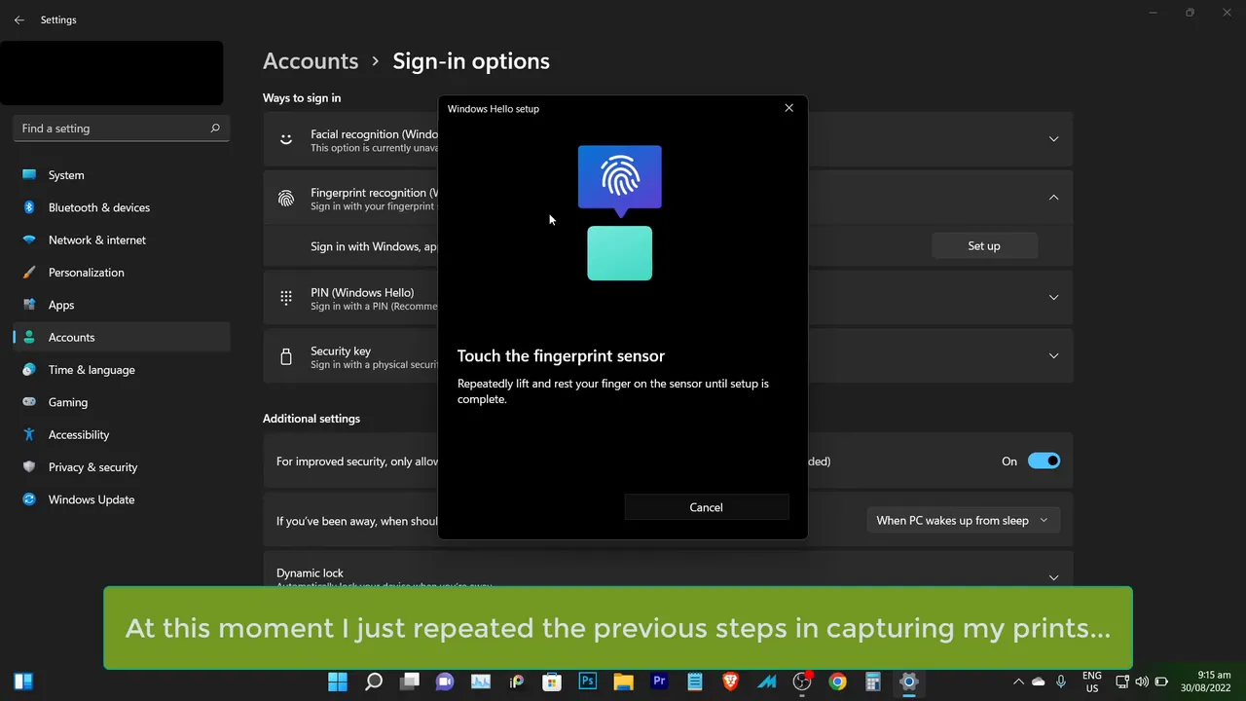Click the PIN (Windows Hello) label

click(x=362, y=292)
